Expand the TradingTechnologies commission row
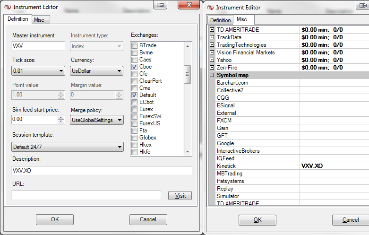This screenshot has height=235, width=369. point(212,45)
